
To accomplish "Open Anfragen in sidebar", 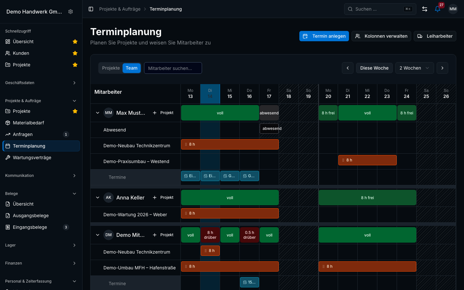I will pos(41,134).
